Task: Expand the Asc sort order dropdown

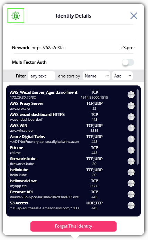Action: [x=122, y=76]
